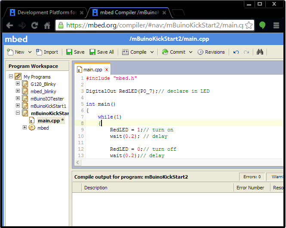Click the Commit icon
286x228 pixels.
pyautogui.click(x=165, y=52)
